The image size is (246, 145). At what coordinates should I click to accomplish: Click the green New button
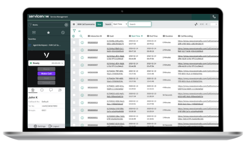tap(99, 24)
